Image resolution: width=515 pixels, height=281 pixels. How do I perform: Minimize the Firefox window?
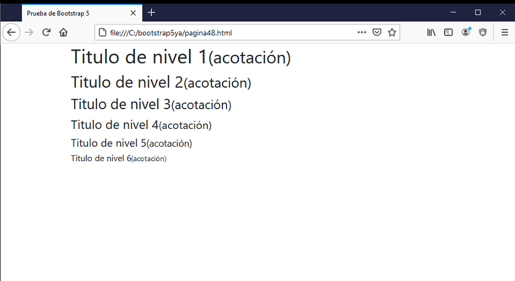point(453,13)
